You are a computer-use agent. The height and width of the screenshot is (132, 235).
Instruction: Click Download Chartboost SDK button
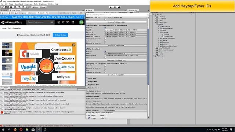(x=116, y=60)
